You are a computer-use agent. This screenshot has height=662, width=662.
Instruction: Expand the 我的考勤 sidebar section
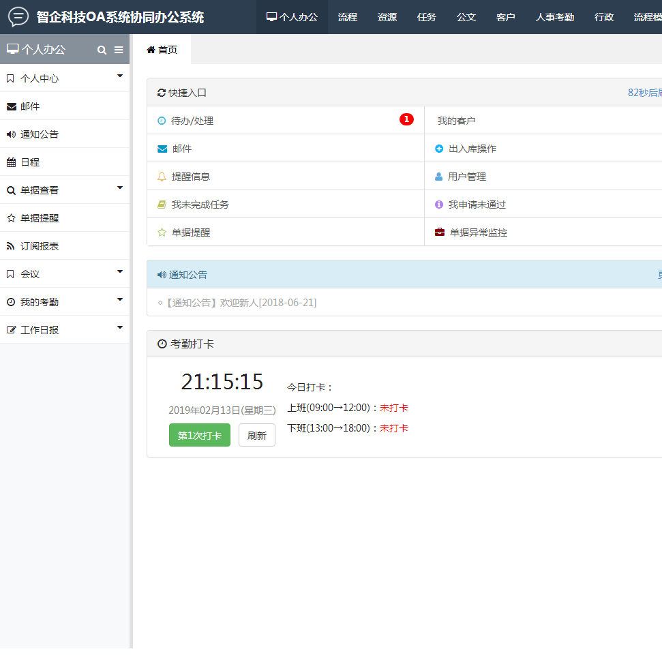120,299
